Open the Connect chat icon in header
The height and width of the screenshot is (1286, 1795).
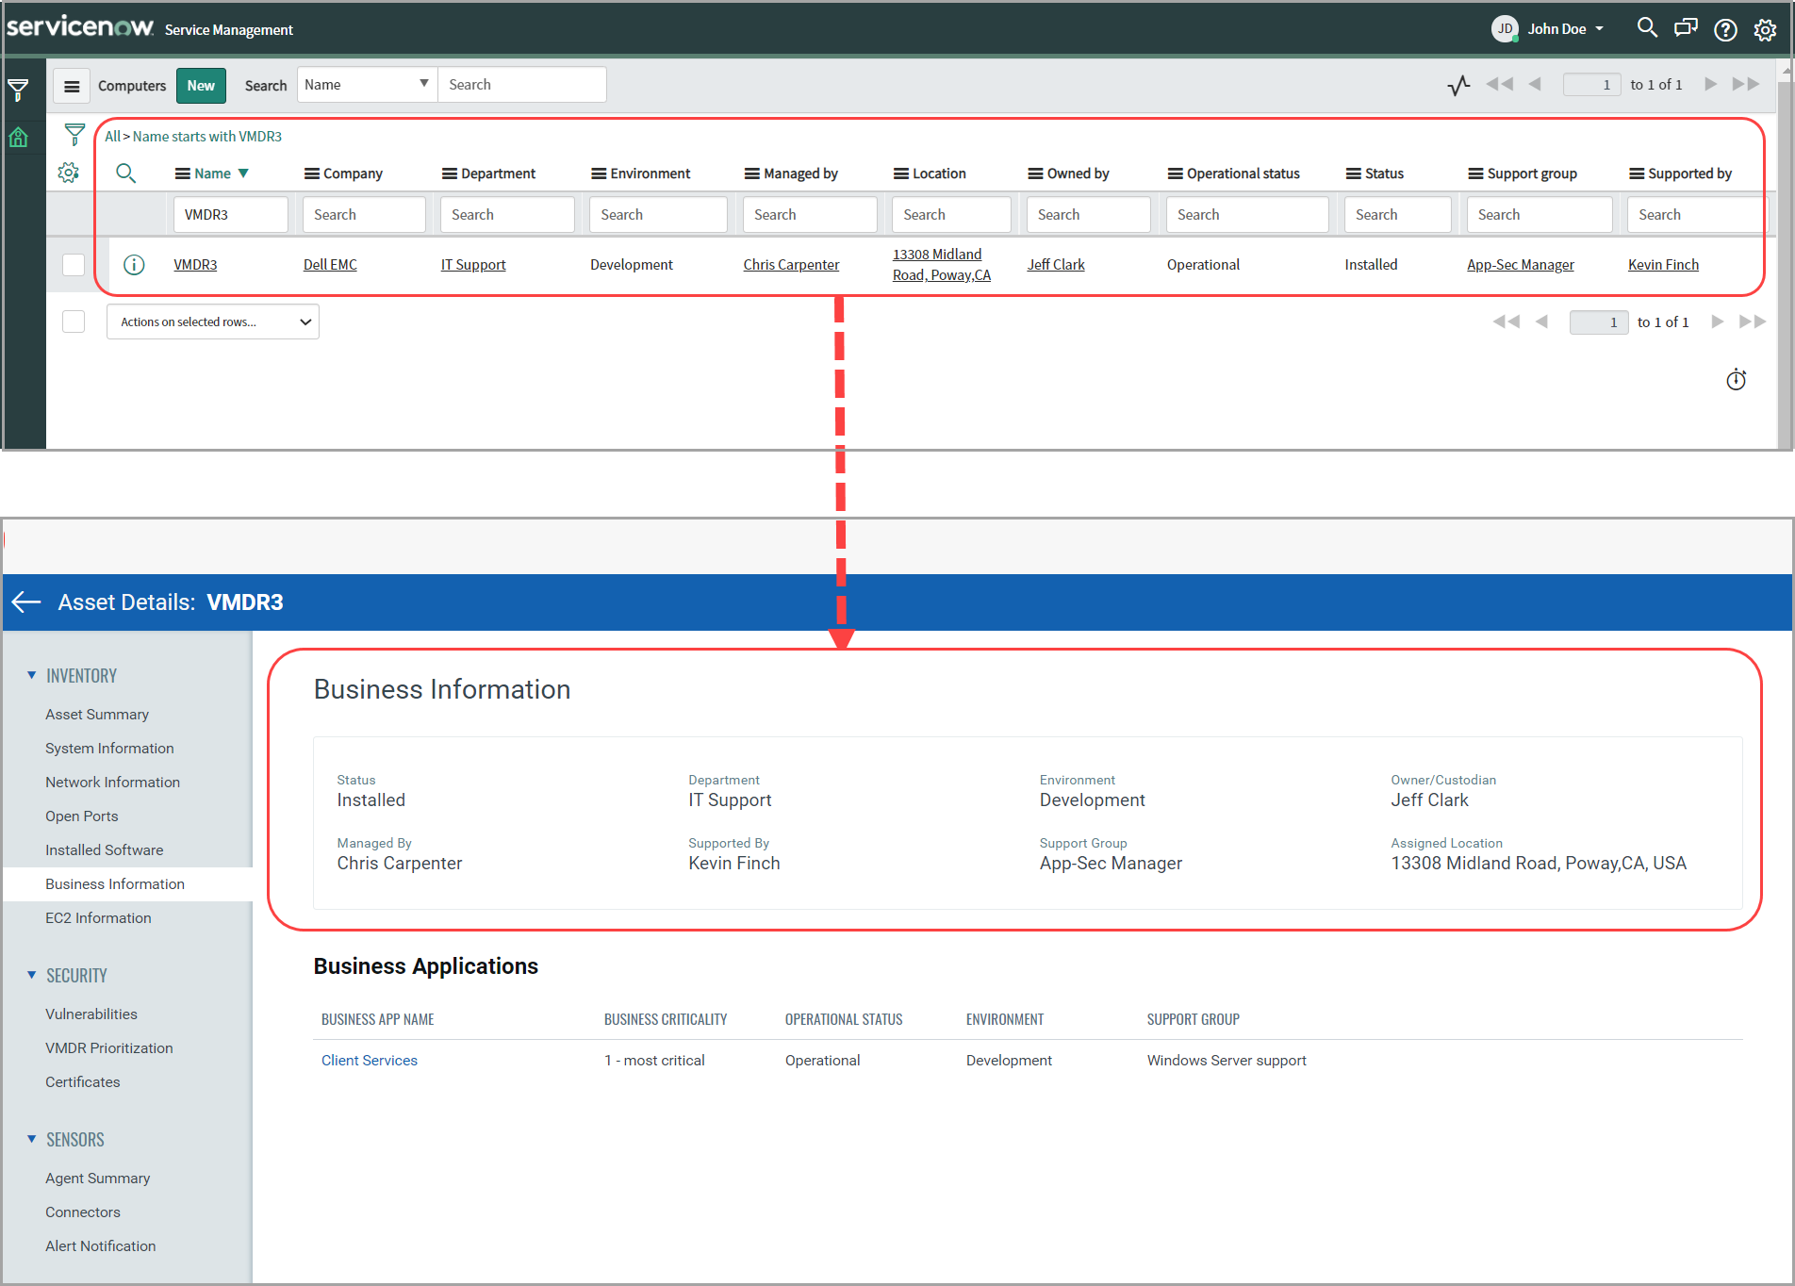[x=1686, y=28]
